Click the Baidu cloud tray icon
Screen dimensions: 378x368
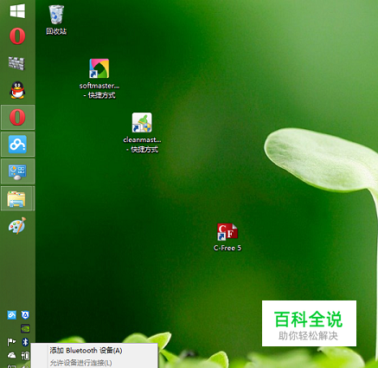click(x=11, y=315)
